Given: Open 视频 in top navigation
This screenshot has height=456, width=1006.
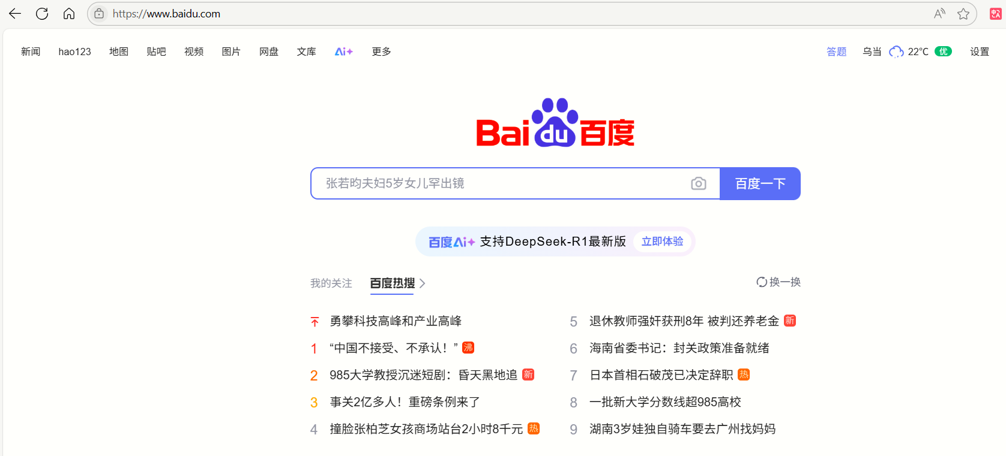Looking at the screenshot, I should tap(194, 52).
